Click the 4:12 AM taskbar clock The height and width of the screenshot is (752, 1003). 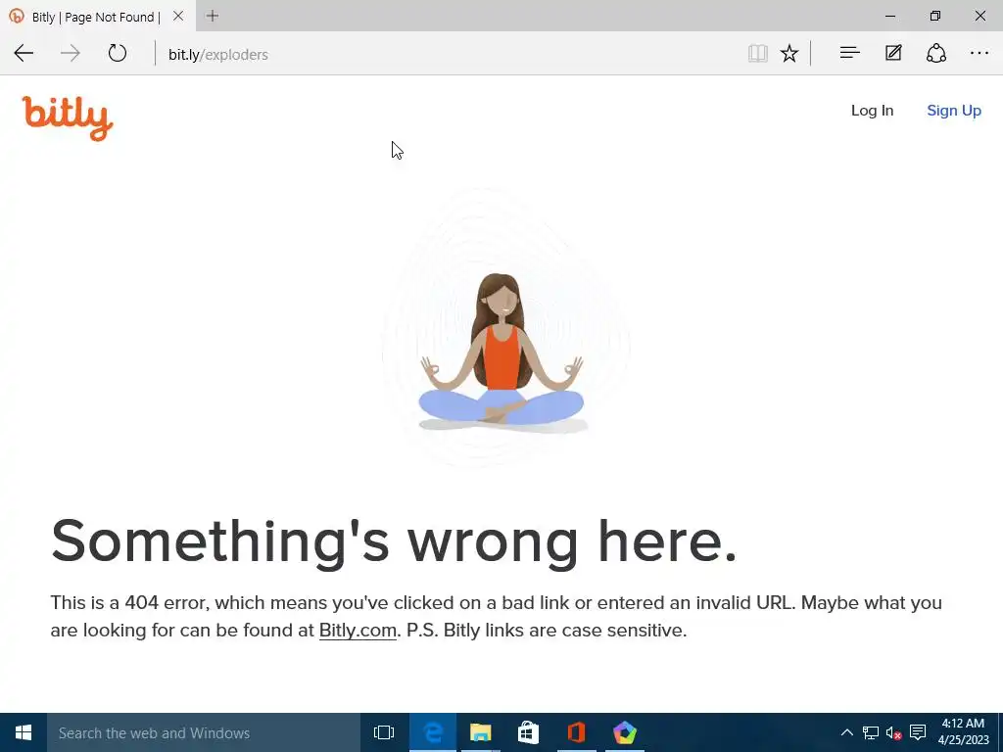pyautogui.click(x=963, y=732)
